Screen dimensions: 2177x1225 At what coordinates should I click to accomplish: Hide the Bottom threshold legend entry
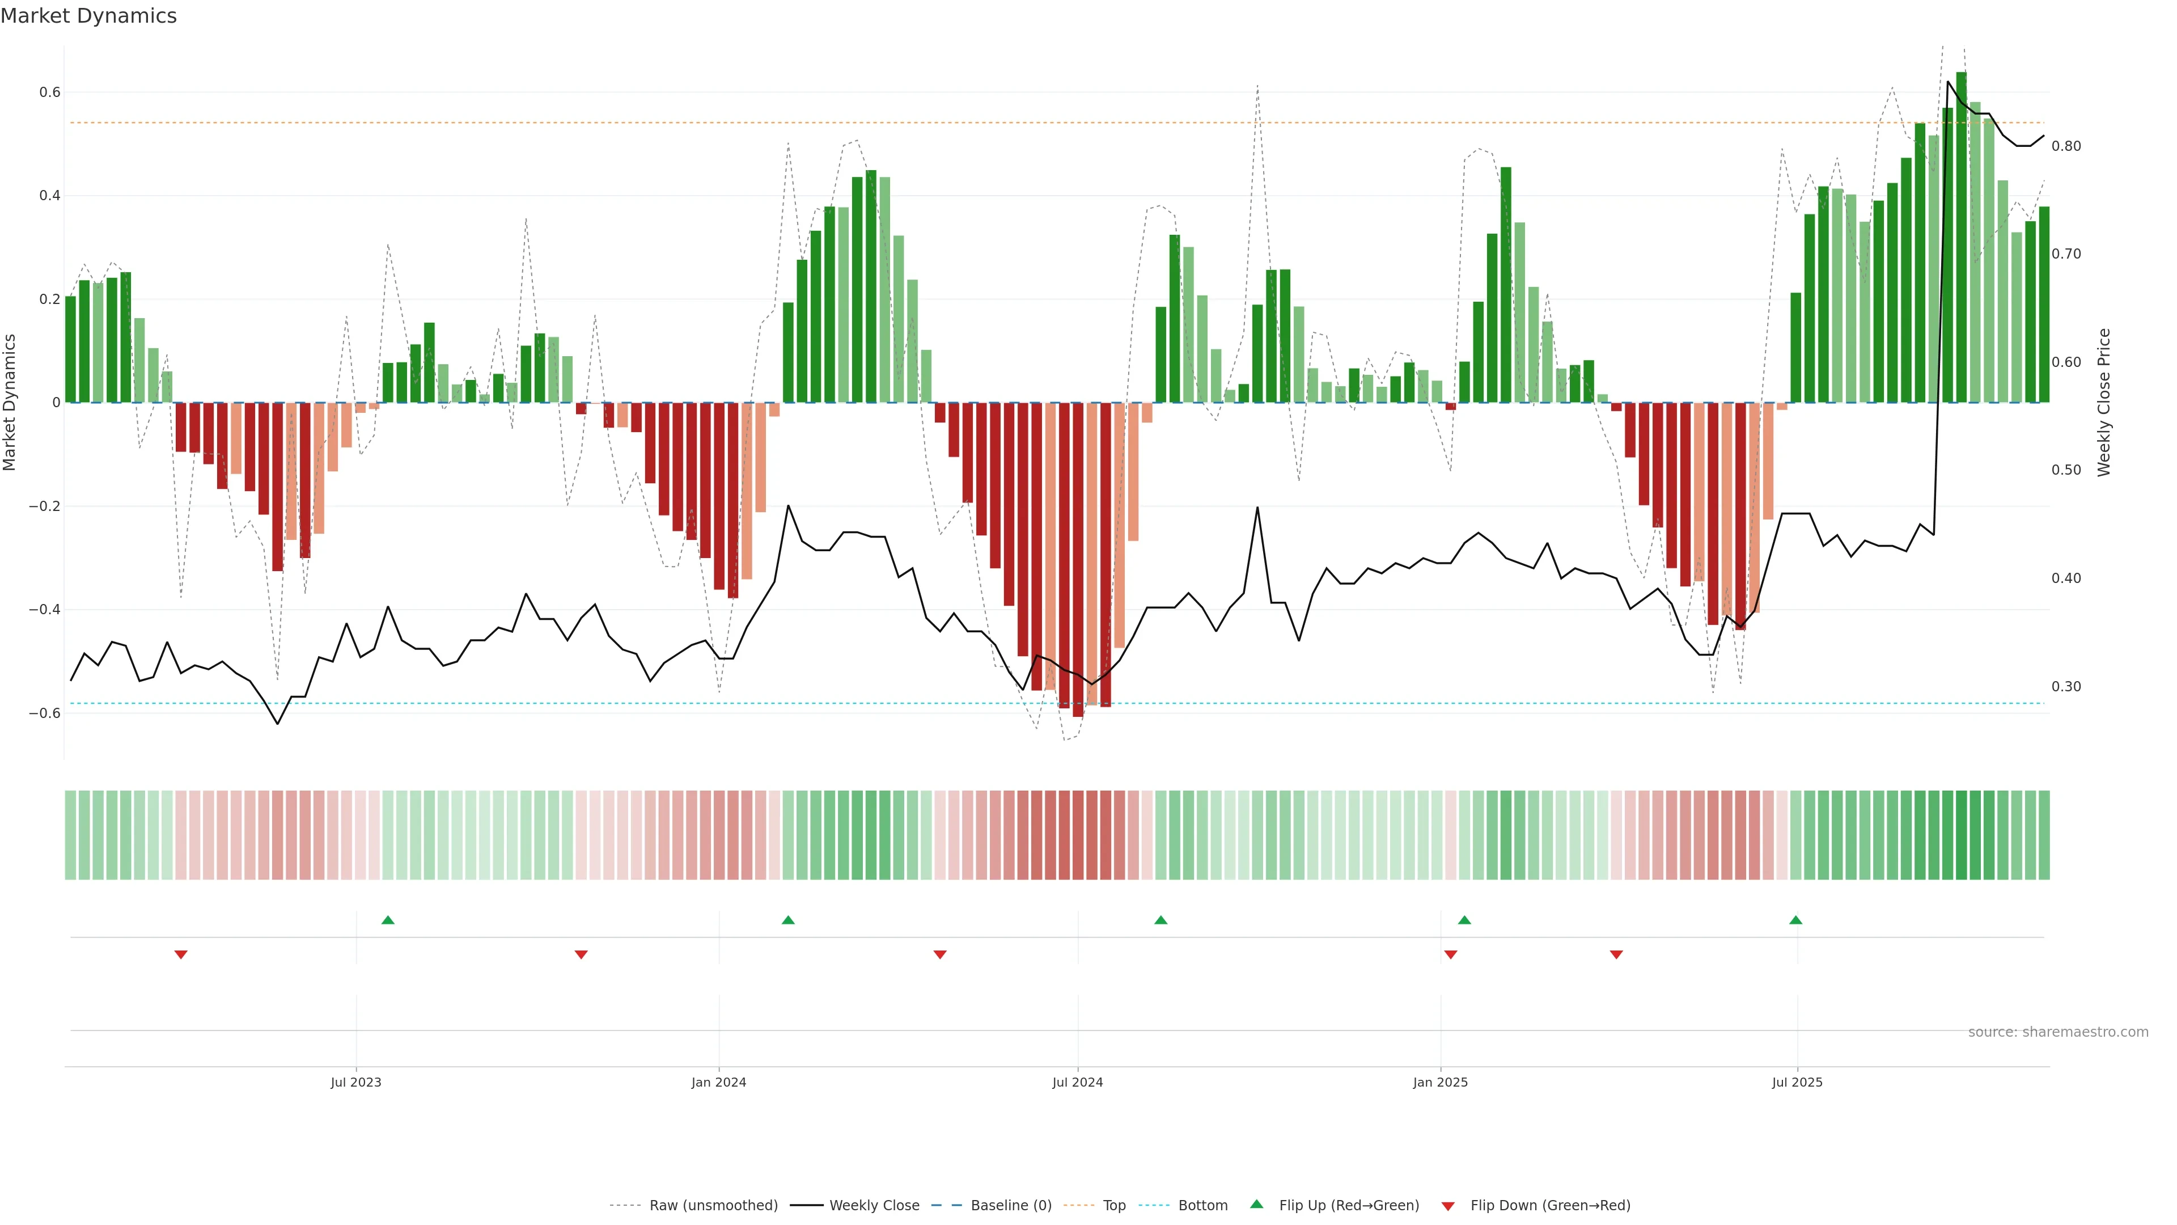pyautogui.click(x=1202, y=1206)
